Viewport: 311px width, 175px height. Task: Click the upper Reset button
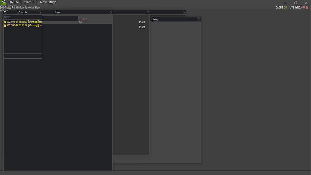142,22
